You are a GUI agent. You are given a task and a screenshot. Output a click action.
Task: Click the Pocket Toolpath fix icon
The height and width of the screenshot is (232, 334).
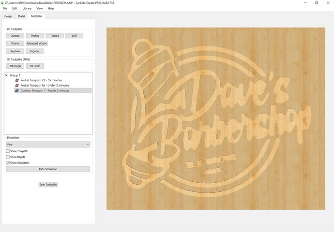(17, 85)
